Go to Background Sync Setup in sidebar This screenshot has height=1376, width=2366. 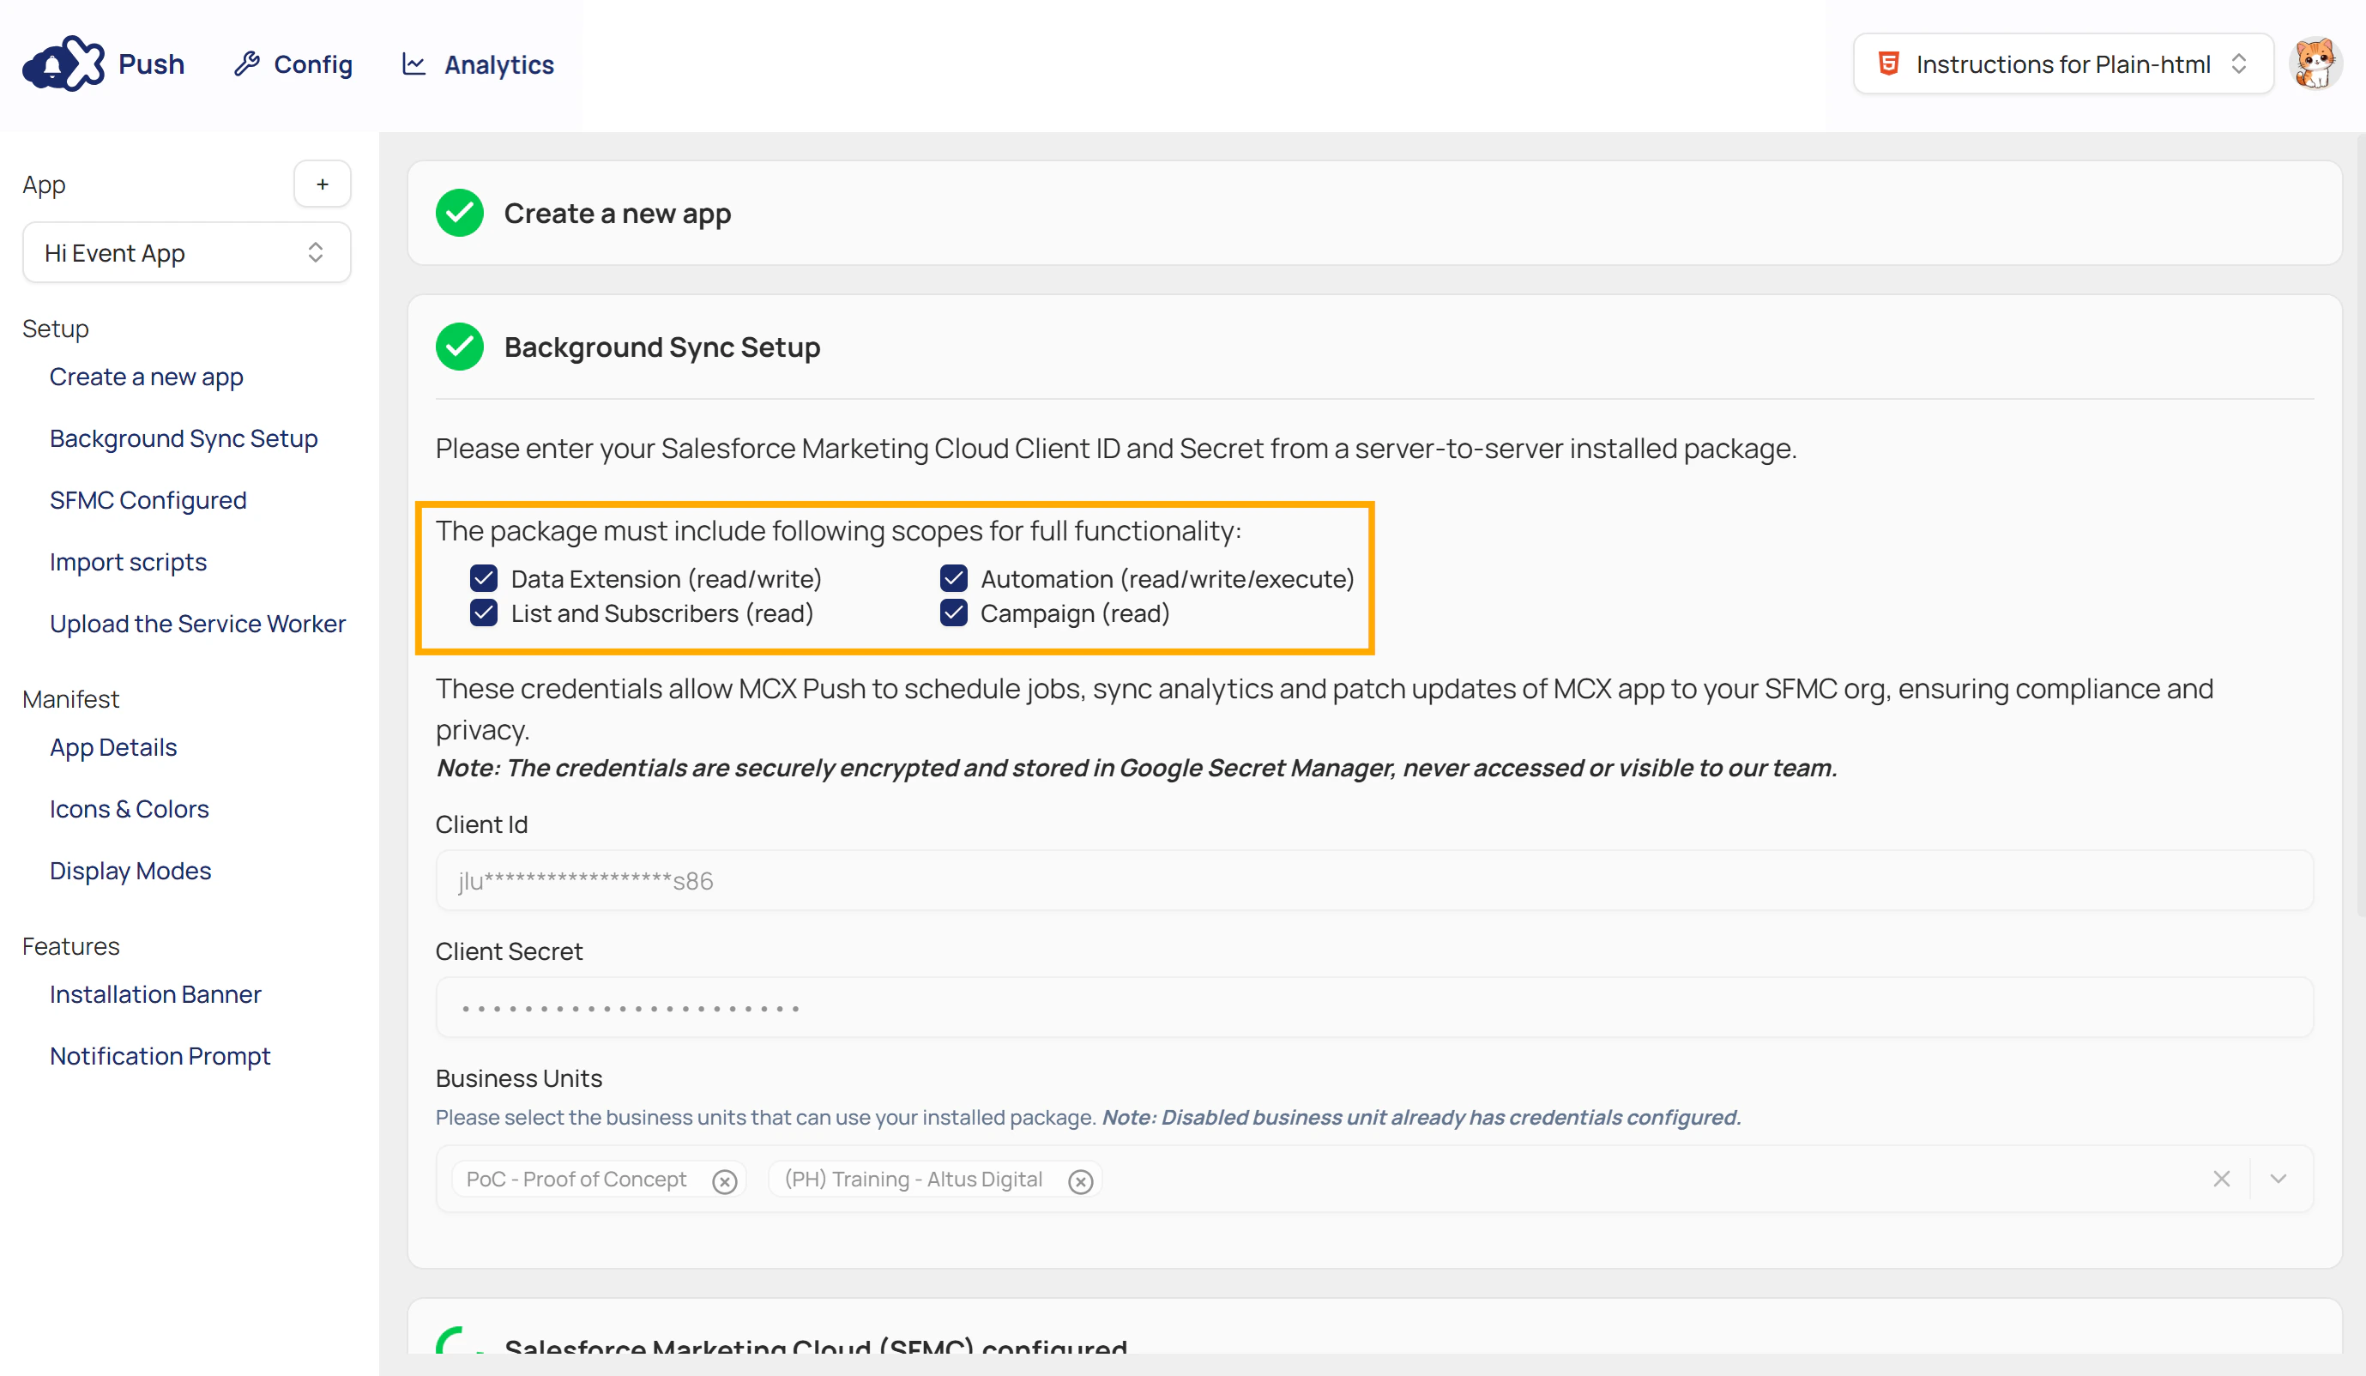pos(184,438)
